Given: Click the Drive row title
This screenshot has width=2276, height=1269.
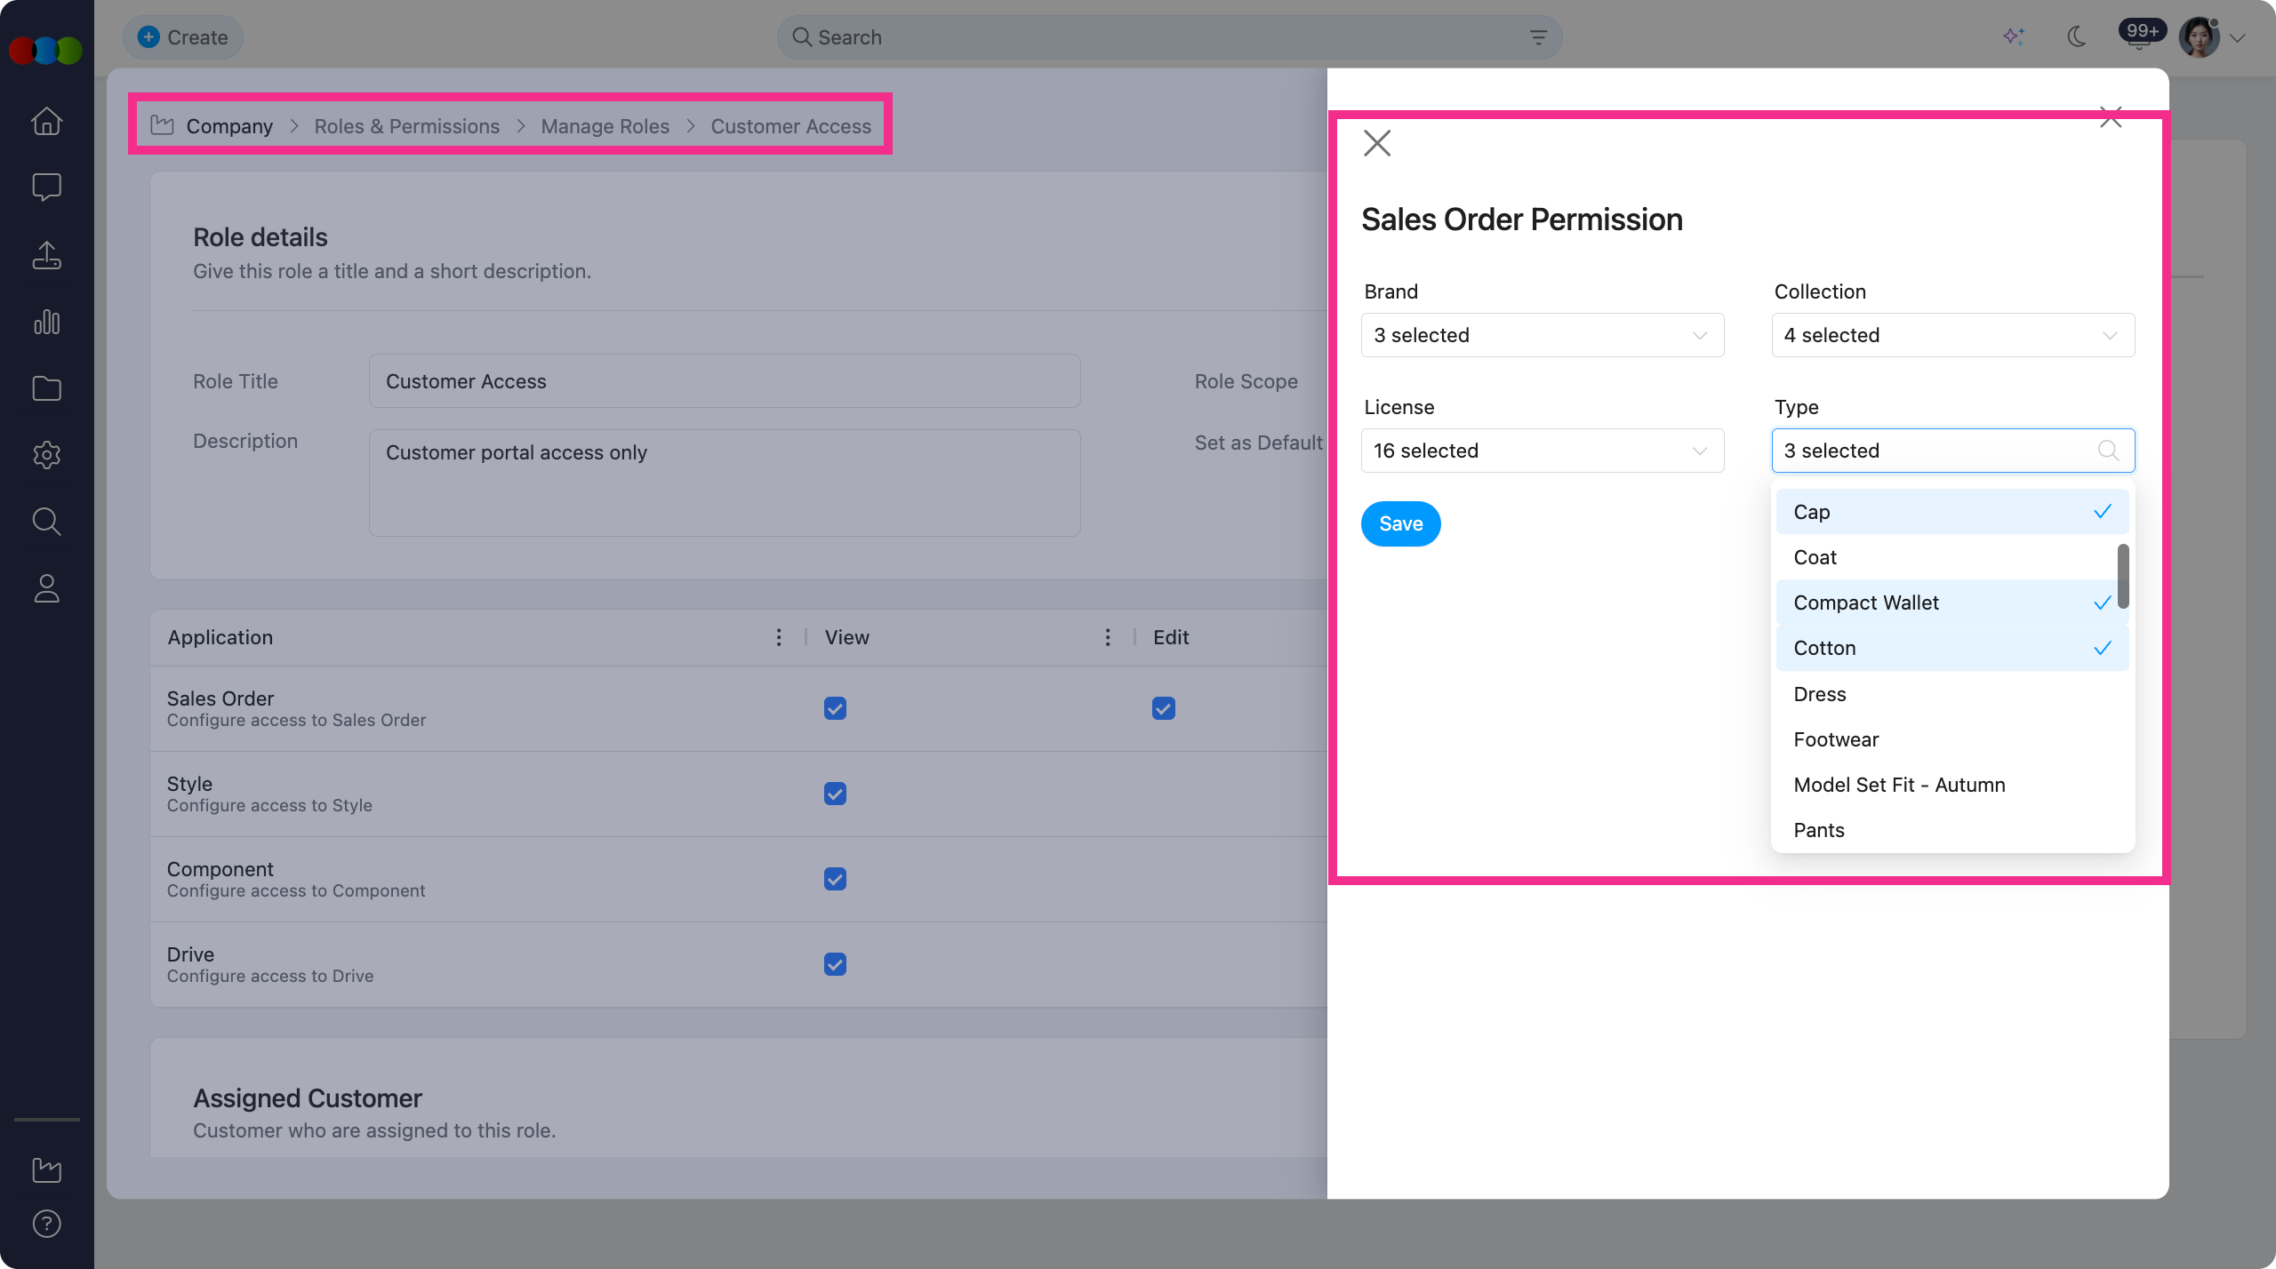Looking at the screenshot, I should (x=190, y=954).
